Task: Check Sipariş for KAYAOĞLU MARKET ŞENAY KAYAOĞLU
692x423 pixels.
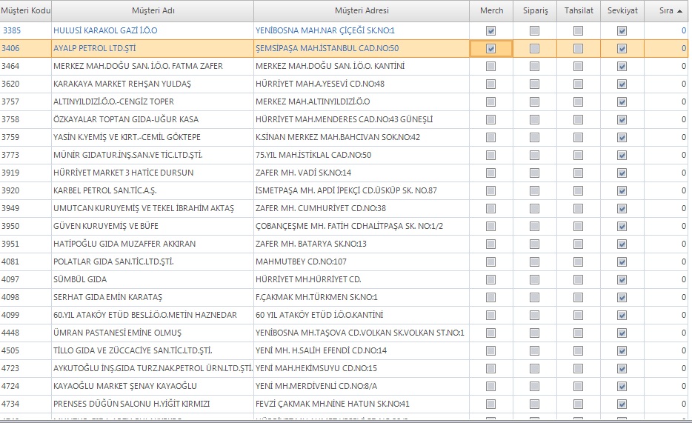Action: click(534, 387)
